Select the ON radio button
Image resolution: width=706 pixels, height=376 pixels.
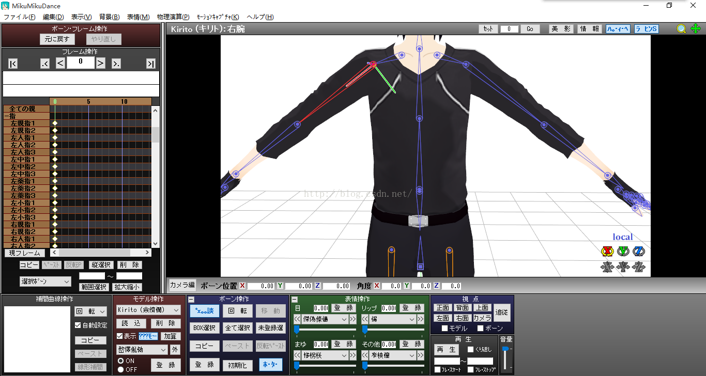pos(120,361)
